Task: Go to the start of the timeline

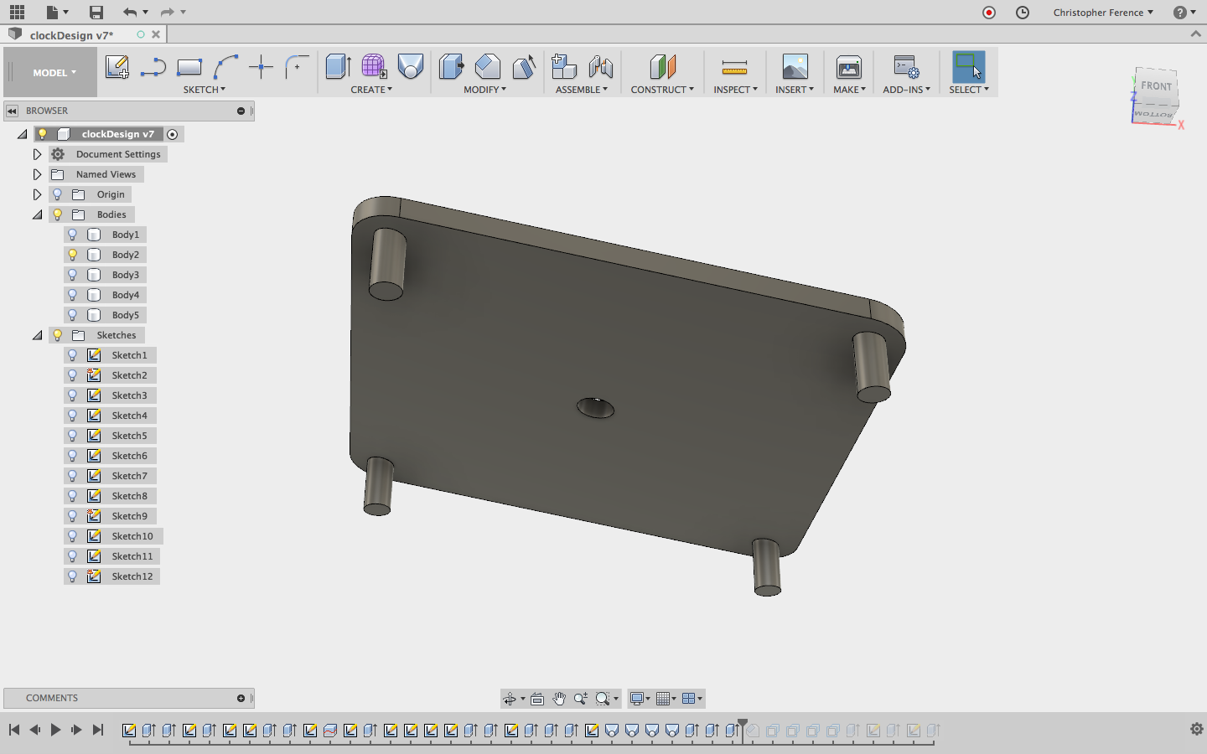Action: pyautogui.click(x=14, y=730)
